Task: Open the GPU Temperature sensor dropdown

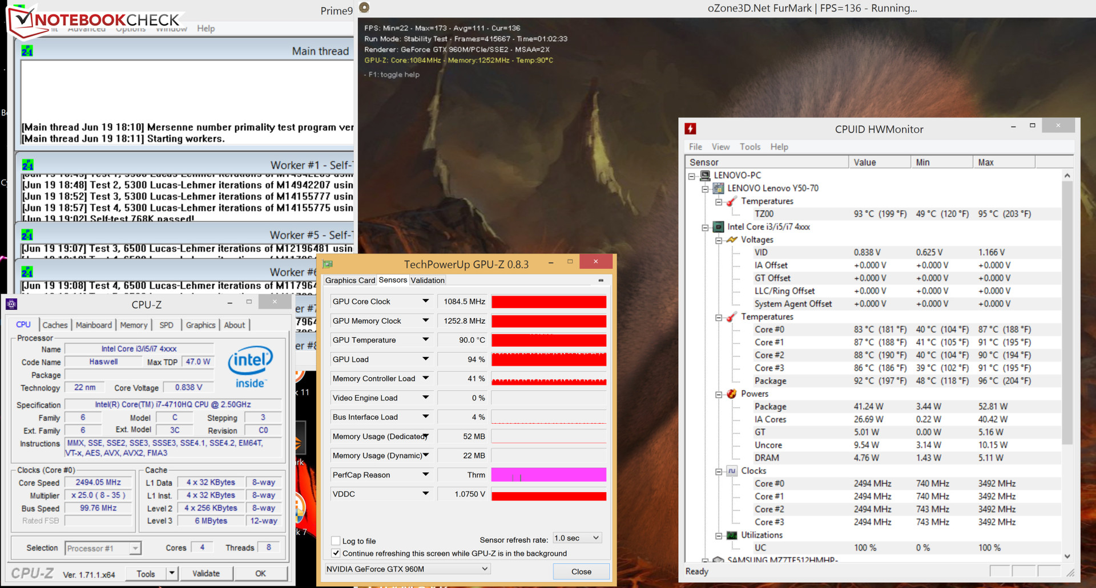Action: [425, 339]
